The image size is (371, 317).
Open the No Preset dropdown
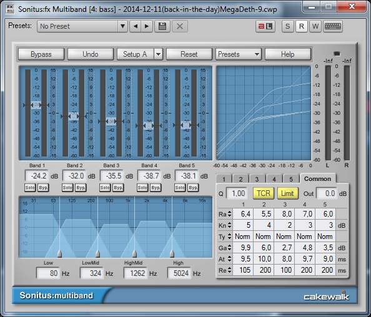coord(82,26)
